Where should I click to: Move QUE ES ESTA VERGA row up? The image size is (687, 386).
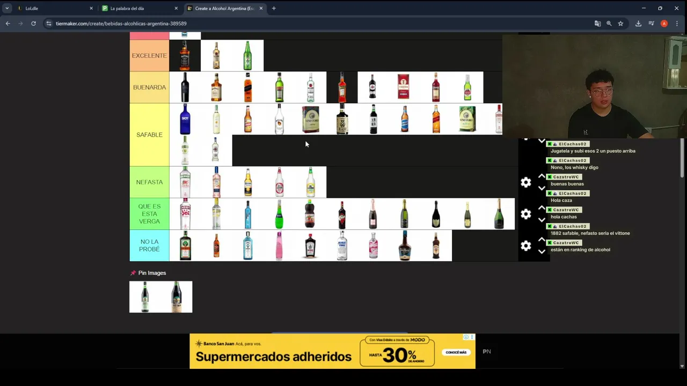[542, 208]
